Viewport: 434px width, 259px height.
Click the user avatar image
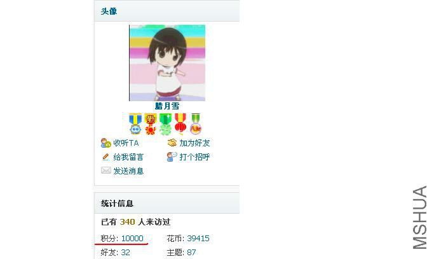167,63
